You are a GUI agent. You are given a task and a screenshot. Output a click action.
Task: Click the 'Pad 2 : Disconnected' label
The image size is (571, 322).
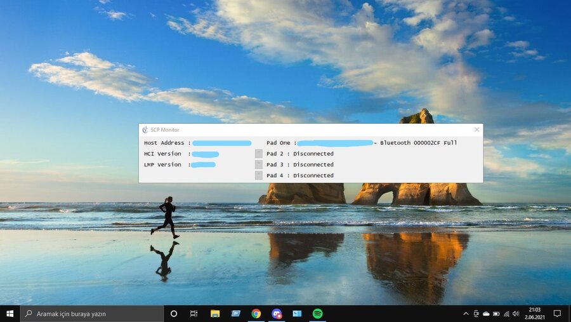[x=300, y=154]
